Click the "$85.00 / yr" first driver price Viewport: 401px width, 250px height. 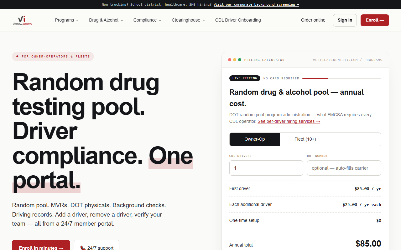coord(368,189)
